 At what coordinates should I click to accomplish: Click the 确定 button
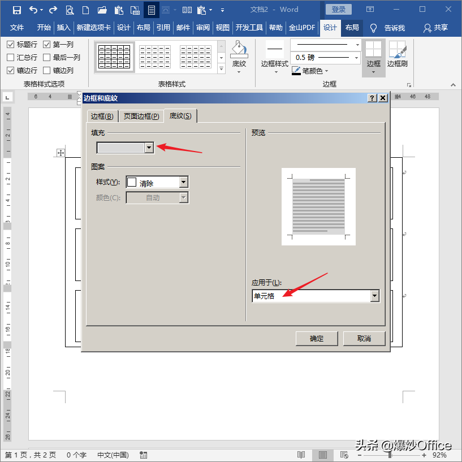[317, 339]
